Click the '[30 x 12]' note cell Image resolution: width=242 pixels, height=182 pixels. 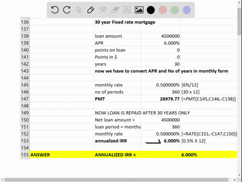click(x=191, y=92)
